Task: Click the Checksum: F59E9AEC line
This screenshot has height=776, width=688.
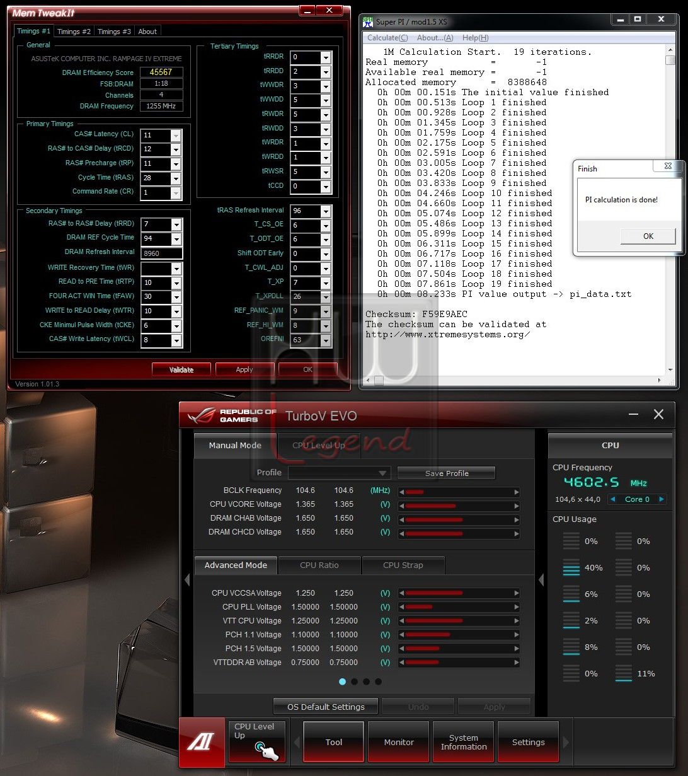Action: tap(416, 315)
